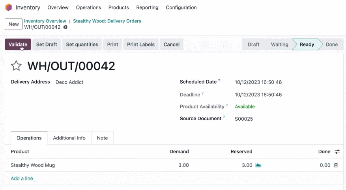Image resolution: width=346 pixels, height=190 pixels.
Task: Click the WH/OUT/00042 breadcrumb text
Action: (x=42, y=27)
